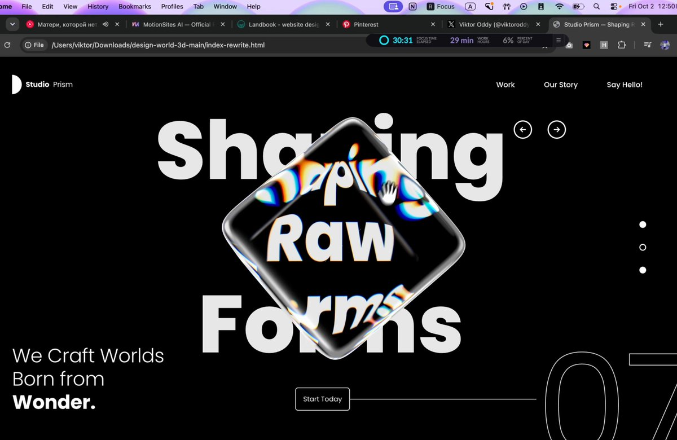Open the File menu
677x440 pixels.
click(27, 6)
